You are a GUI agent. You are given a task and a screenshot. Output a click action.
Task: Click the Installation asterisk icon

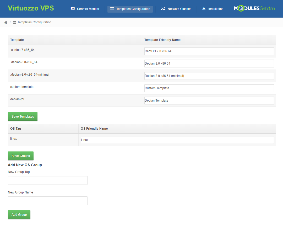tap(204, 9)
